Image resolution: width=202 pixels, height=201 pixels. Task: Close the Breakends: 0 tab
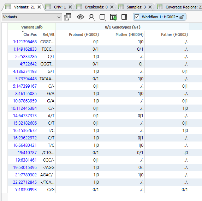coord(112,7)
